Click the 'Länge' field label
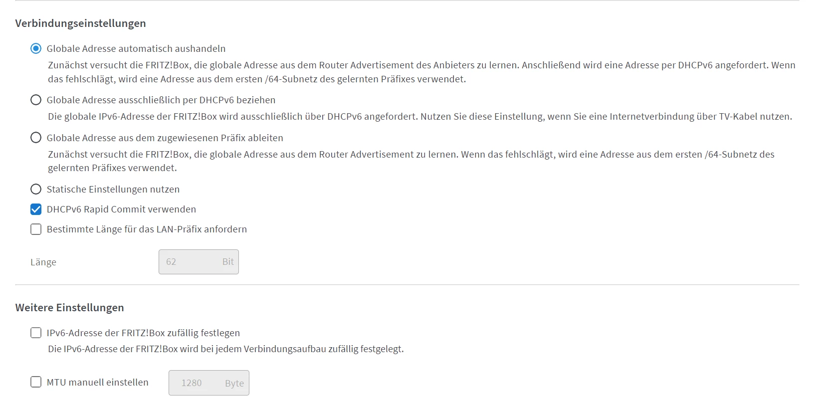Screen dimensions: 814x411 (x=43, y=262)
